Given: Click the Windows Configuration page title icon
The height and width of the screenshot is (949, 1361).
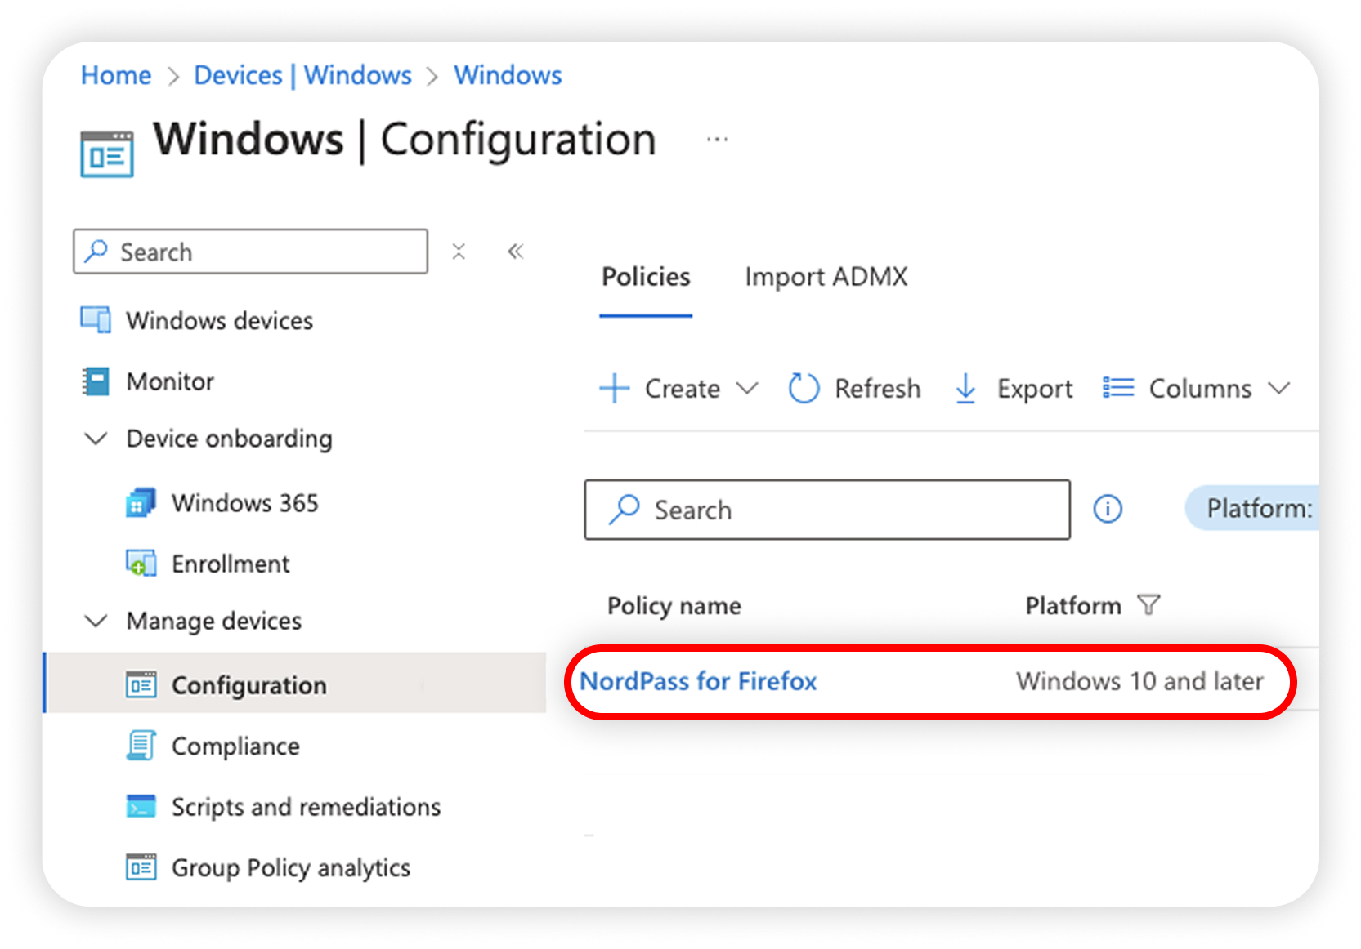Looking at the screenshot, I should (x=107, y=154).
